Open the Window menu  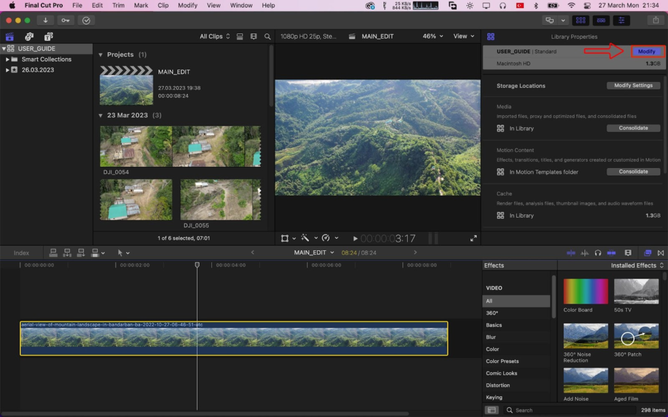click(x=241, y=5)
